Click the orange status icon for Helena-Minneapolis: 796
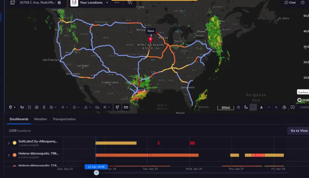 pos(14,155)
